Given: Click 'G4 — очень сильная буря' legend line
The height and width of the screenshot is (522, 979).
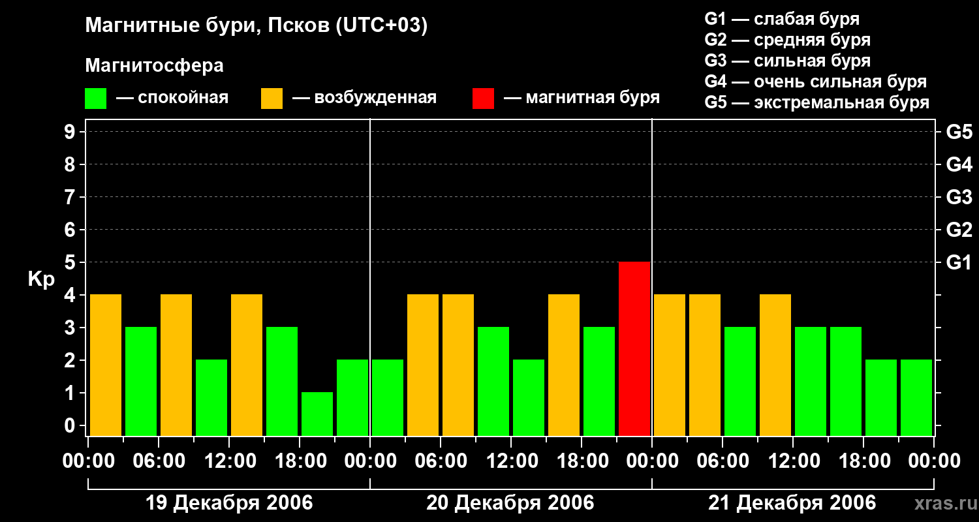Looking at the screenshot, I should [816, 82].
